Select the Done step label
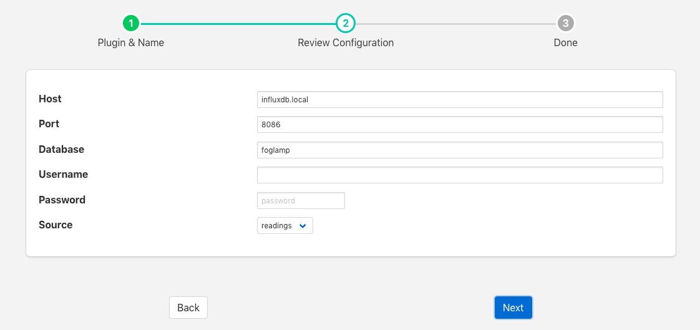700x330 pixels. tap(565, 43)
